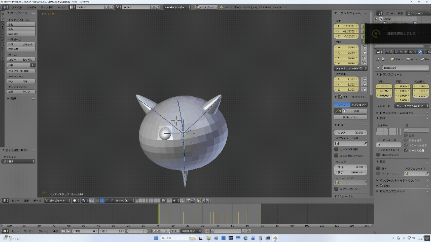
Task: Jump to previous keyframe in the timeline
Action: 158,231
